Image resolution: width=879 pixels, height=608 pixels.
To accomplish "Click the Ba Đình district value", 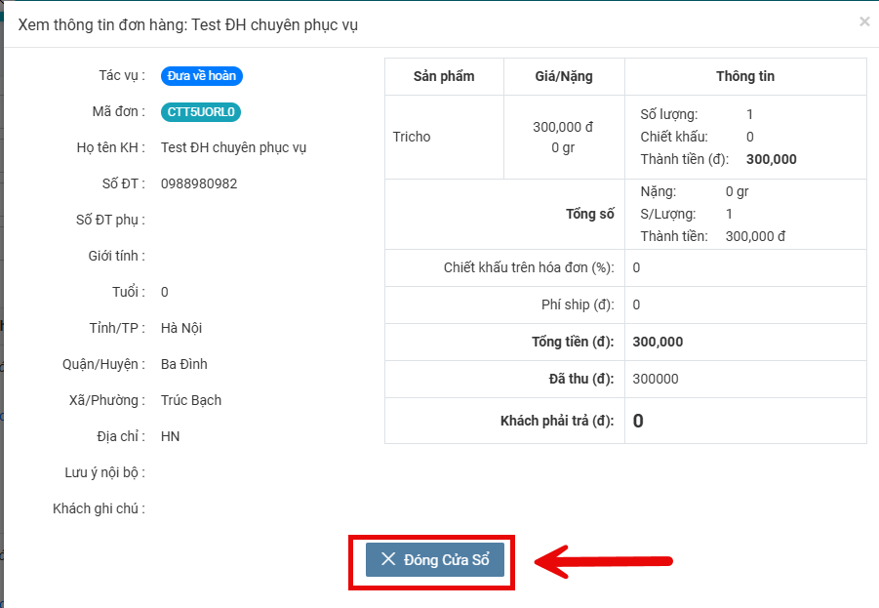I will (x=184, y=364).
